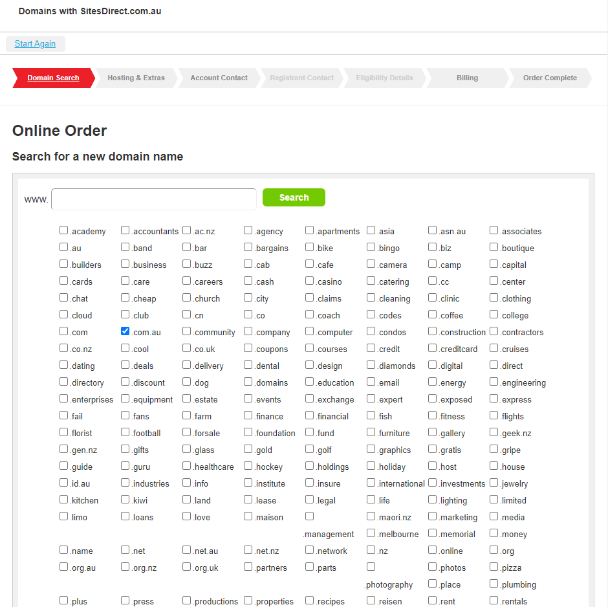Tick the .co.nz extension checkbox
608x607 pixels.
coord(64,348)
